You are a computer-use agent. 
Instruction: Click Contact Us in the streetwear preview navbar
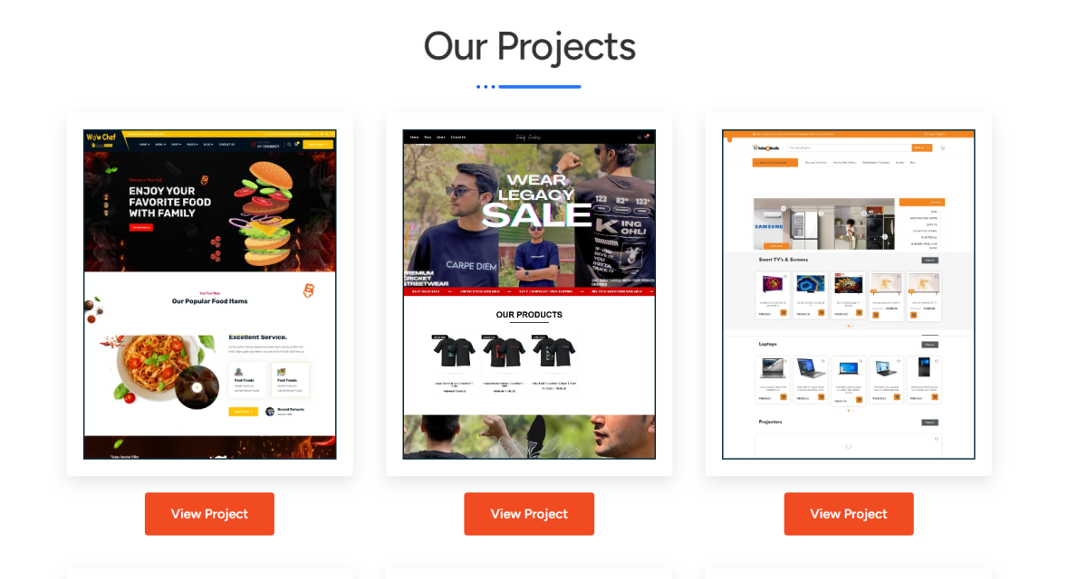pyautogui.click(x=458, y=138)
